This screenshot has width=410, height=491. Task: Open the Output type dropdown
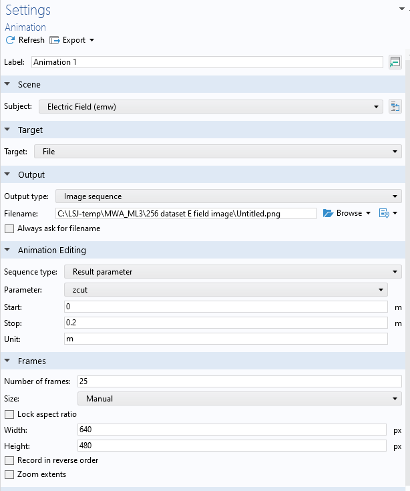tap(228, 196)
